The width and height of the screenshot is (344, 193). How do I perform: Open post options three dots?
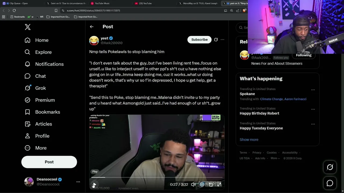point(222,40)
